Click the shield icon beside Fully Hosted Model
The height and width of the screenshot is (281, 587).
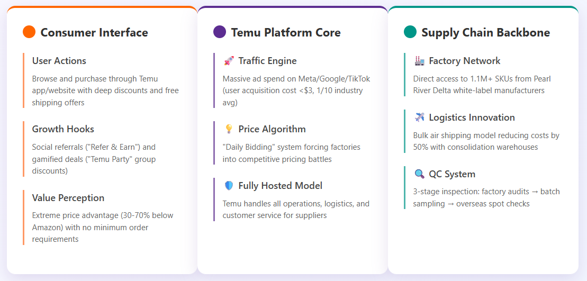[x=229, y=186]
